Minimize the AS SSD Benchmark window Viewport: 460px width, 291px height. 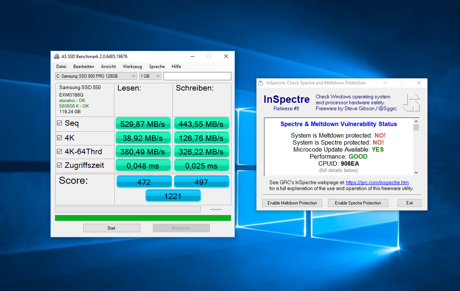(193, 56)
